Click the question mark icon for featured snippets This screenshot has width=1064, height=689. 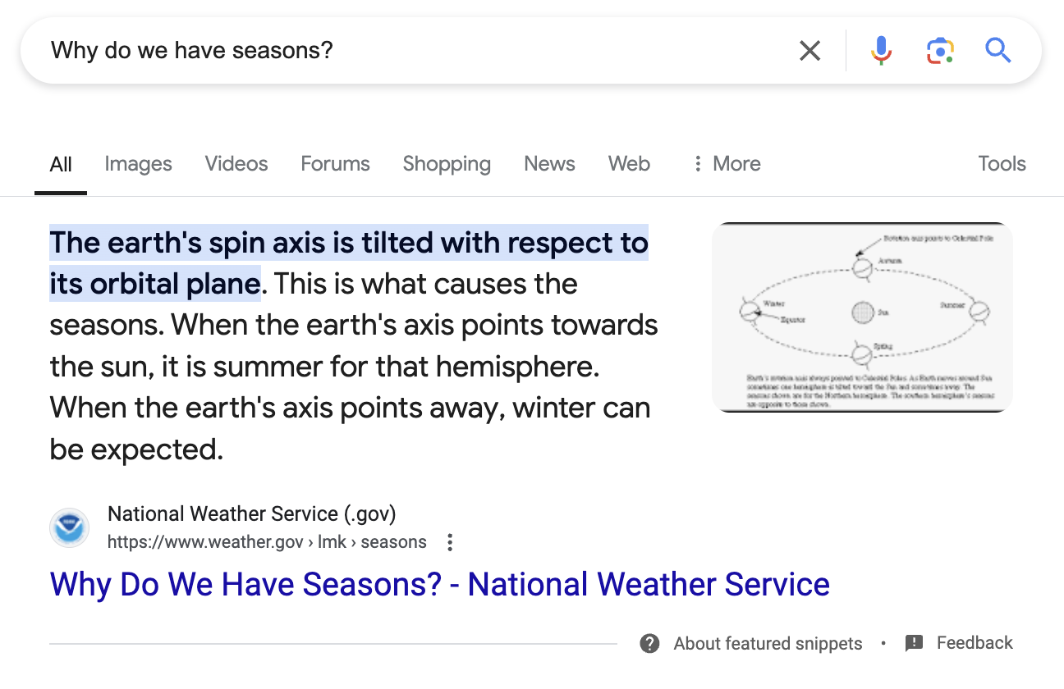pos(649,643)
